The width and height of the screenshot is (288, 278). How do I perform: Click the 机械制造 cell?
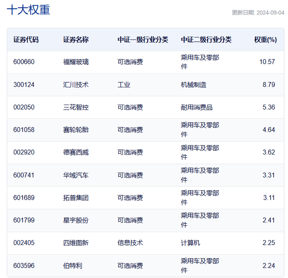pyautogui.click(x=194, y=85)
